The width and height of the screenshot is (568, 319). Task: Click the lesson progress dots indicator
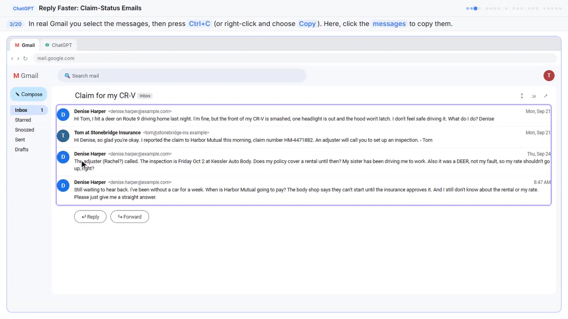tap(514, 8)
